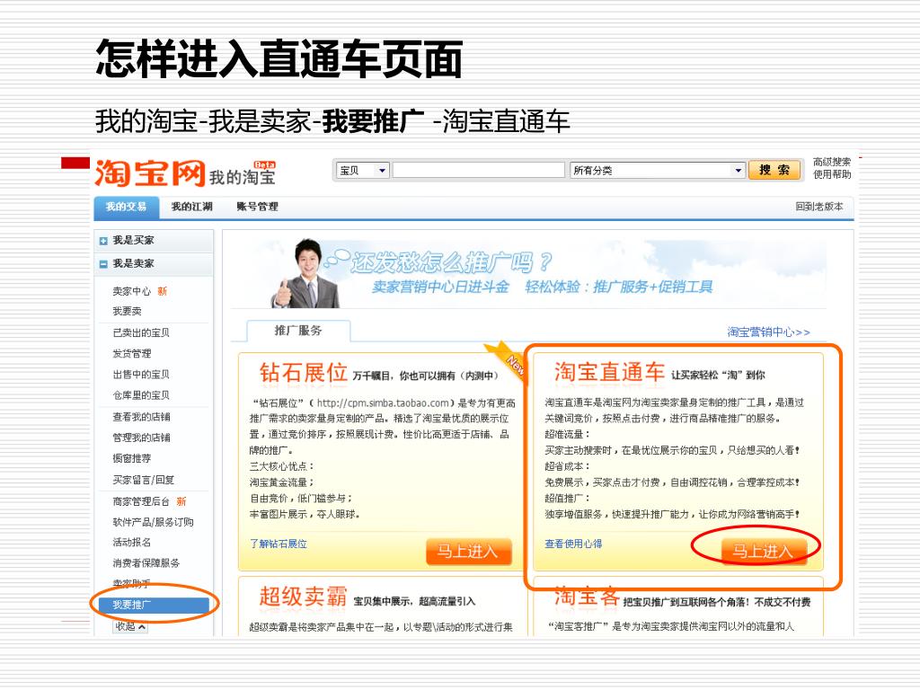Open 出售中的宝贝 in sidebar
Image resolution: width=920 pixels, height=690 pixels.
click(x=141, y=375)
